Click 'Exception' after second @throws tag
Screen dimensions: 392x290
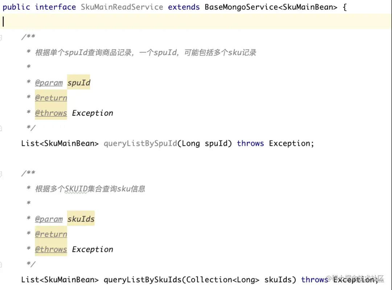pyautogui.click(x=93, y=249)
